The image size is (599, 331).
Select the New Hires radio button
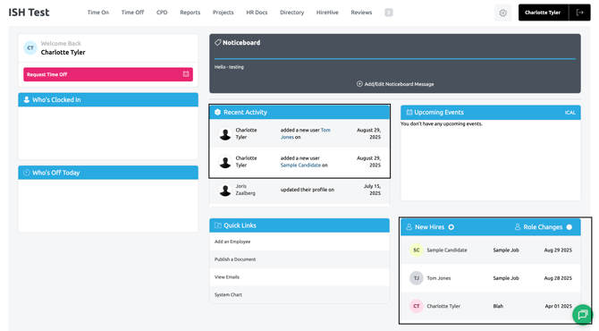click(x=451, y=227)
